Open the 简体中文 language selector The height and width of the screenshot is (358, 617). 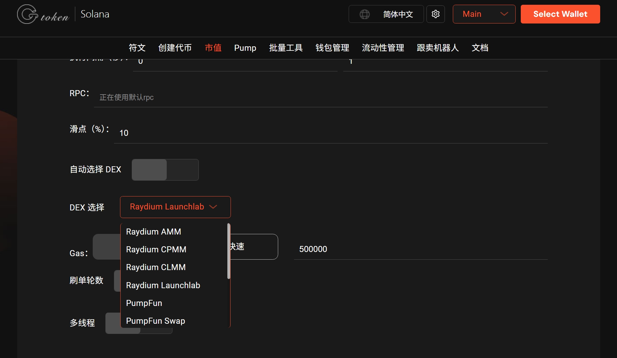(x=386, y=14)
